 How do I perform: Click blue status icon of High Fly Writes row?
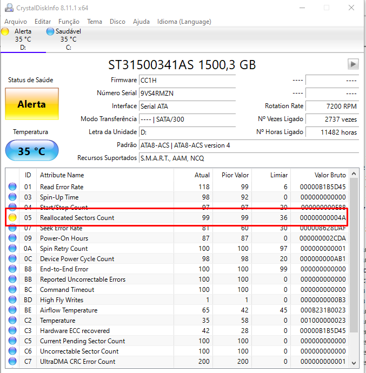(12, 299)
